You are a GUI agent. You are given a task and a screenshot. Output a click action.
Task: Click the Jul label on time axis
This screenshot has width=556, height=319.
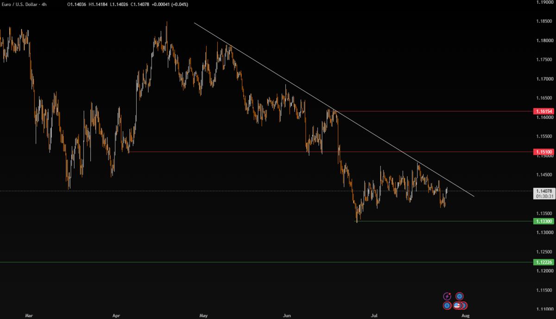click(374, 315)
